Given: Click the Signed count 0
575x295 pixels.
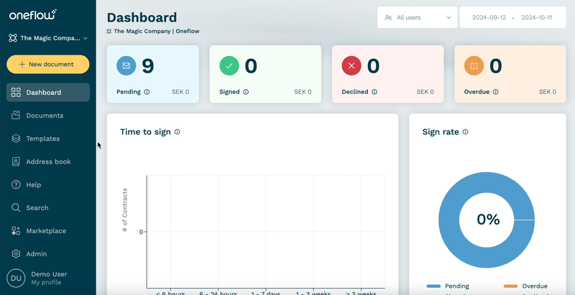Looking at the screenshot, I should 251,66.
